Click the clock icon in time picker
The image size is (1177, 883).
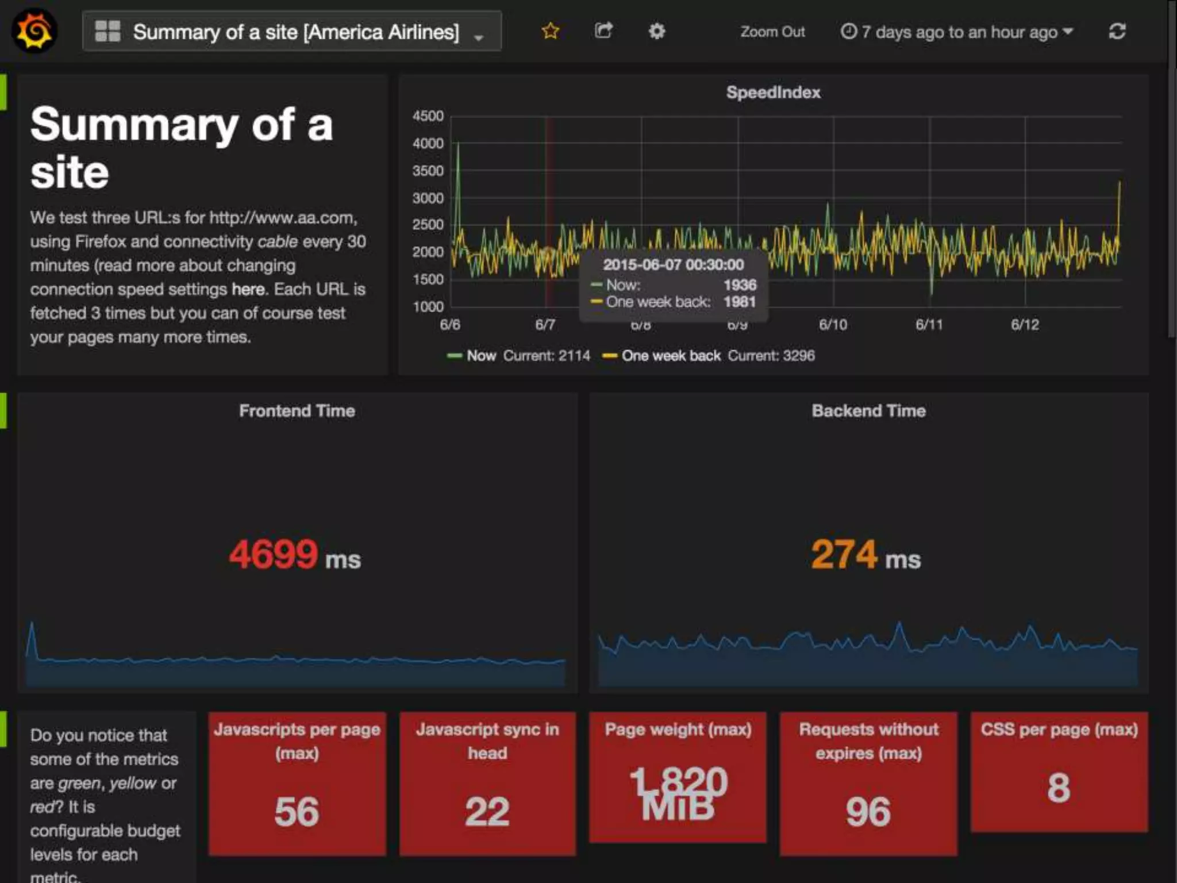(848, 32)
